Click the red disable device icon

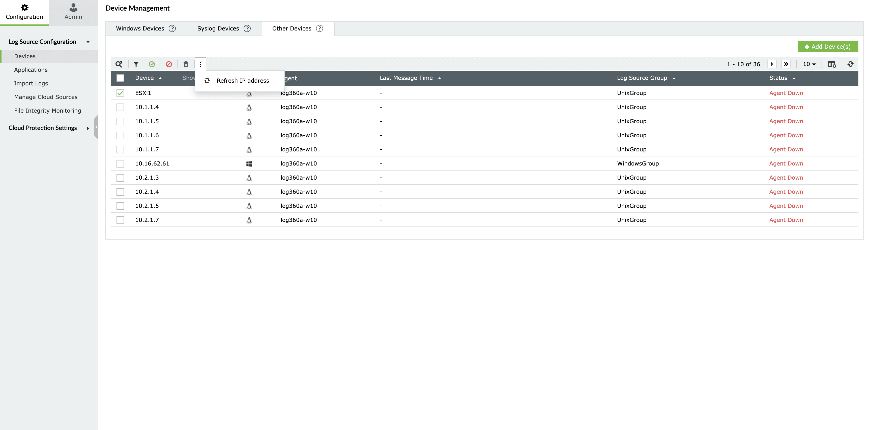[169, 64]
